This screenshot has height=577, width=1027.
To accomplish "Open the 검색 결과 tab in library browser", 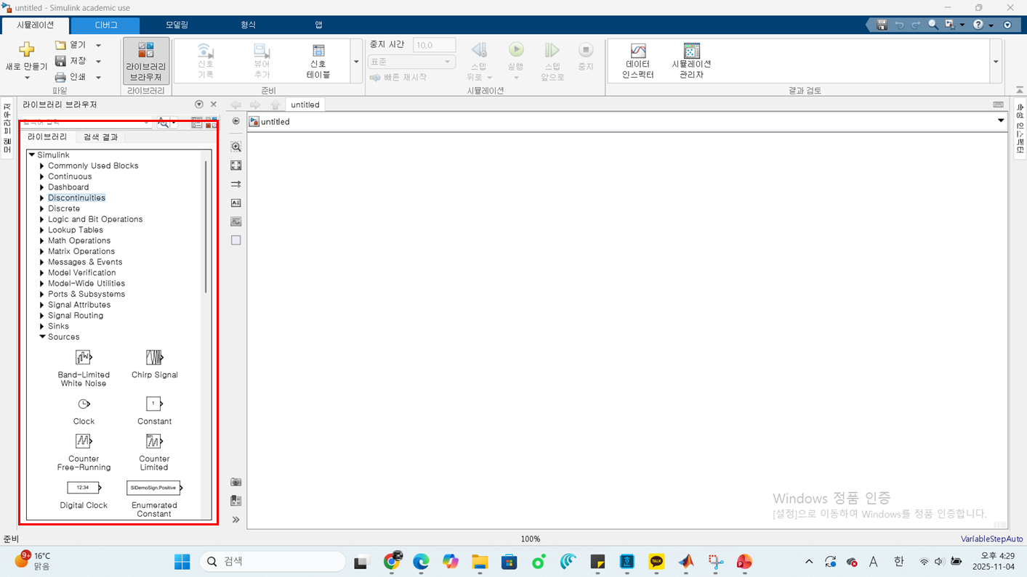I will tap(100, 137).
